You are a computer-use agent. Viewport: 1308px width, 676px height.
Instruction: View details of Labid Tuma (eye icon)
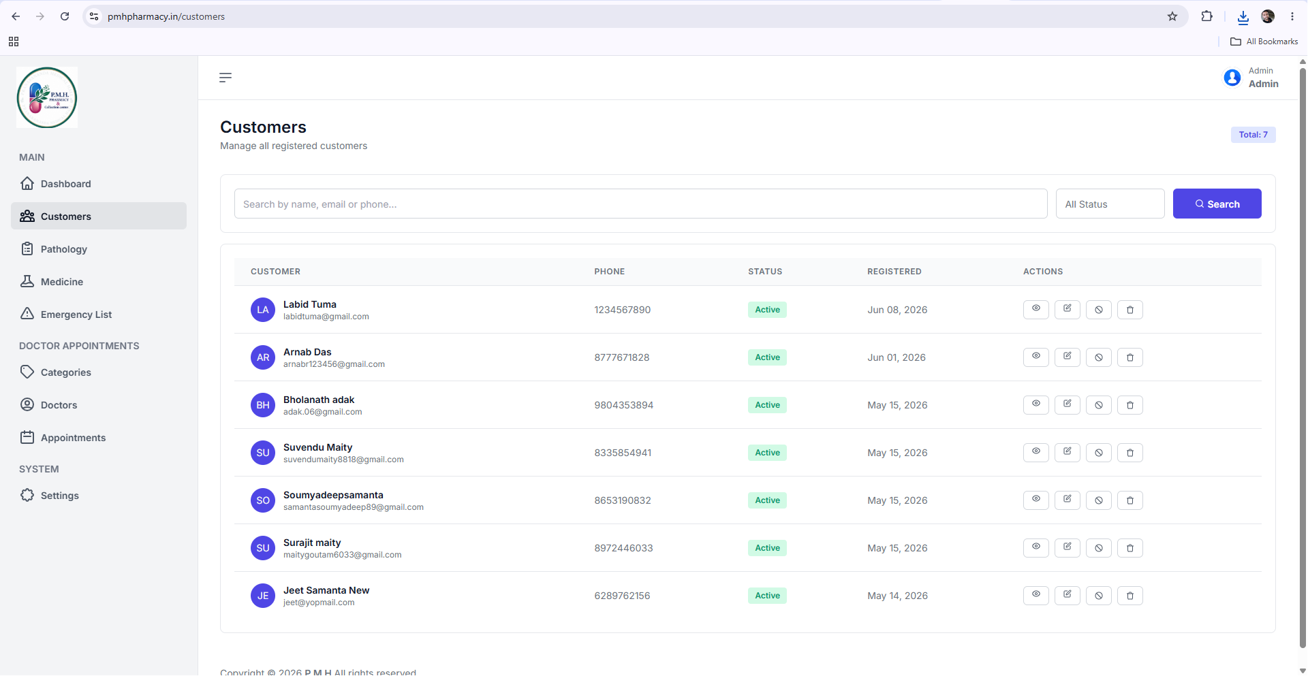click(x=1036, y=310)
